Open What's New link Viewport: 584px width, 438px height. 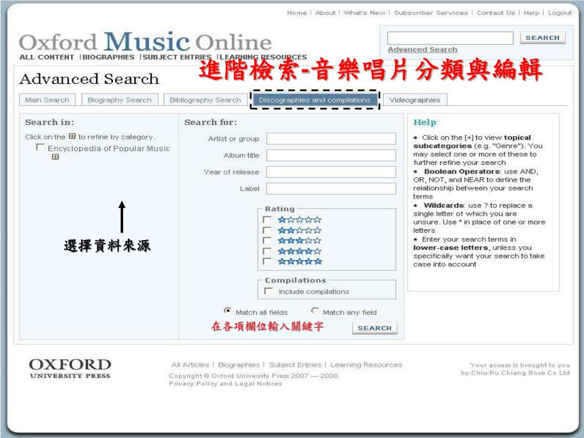pyautogui.click(x=364, y=13)
